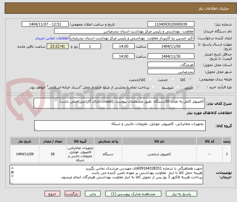Screen dimensions: 237x202
Task: Click the چاپ print button
Action: click(x=93, y=194)
